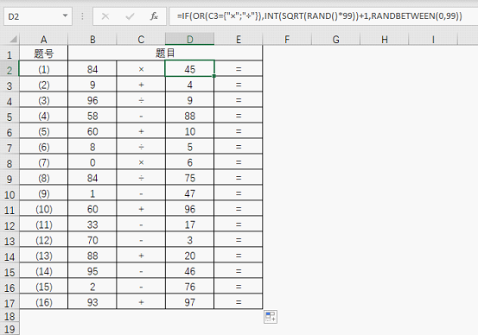Select cell B4 with value 96
This screenshot has height=335, width=478.
(92, 100)
